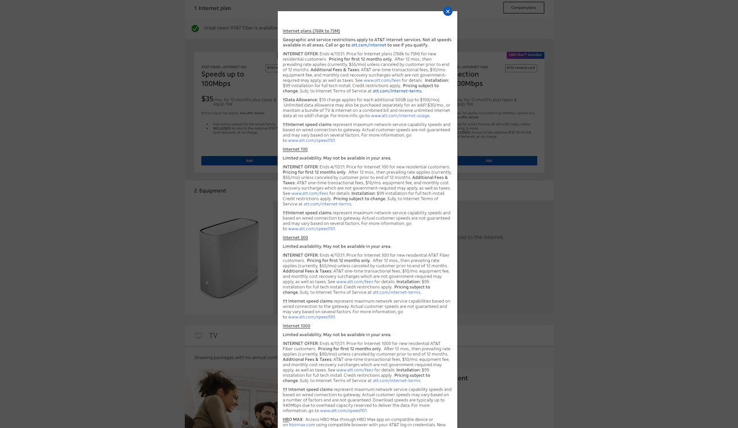Click the 'Internet 300' underlined heading

pos(295,237)
